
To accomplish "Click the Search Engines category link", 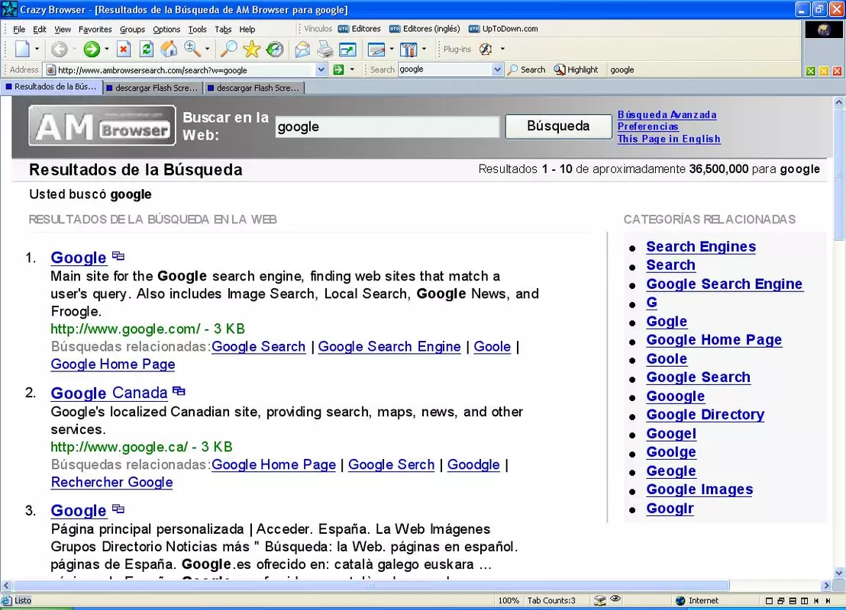I will click(x=701, y=246).
